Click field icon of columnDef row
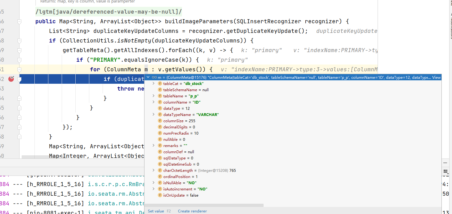Image resolution: width=452 pixels, height=214 pixels. (160, 152)
